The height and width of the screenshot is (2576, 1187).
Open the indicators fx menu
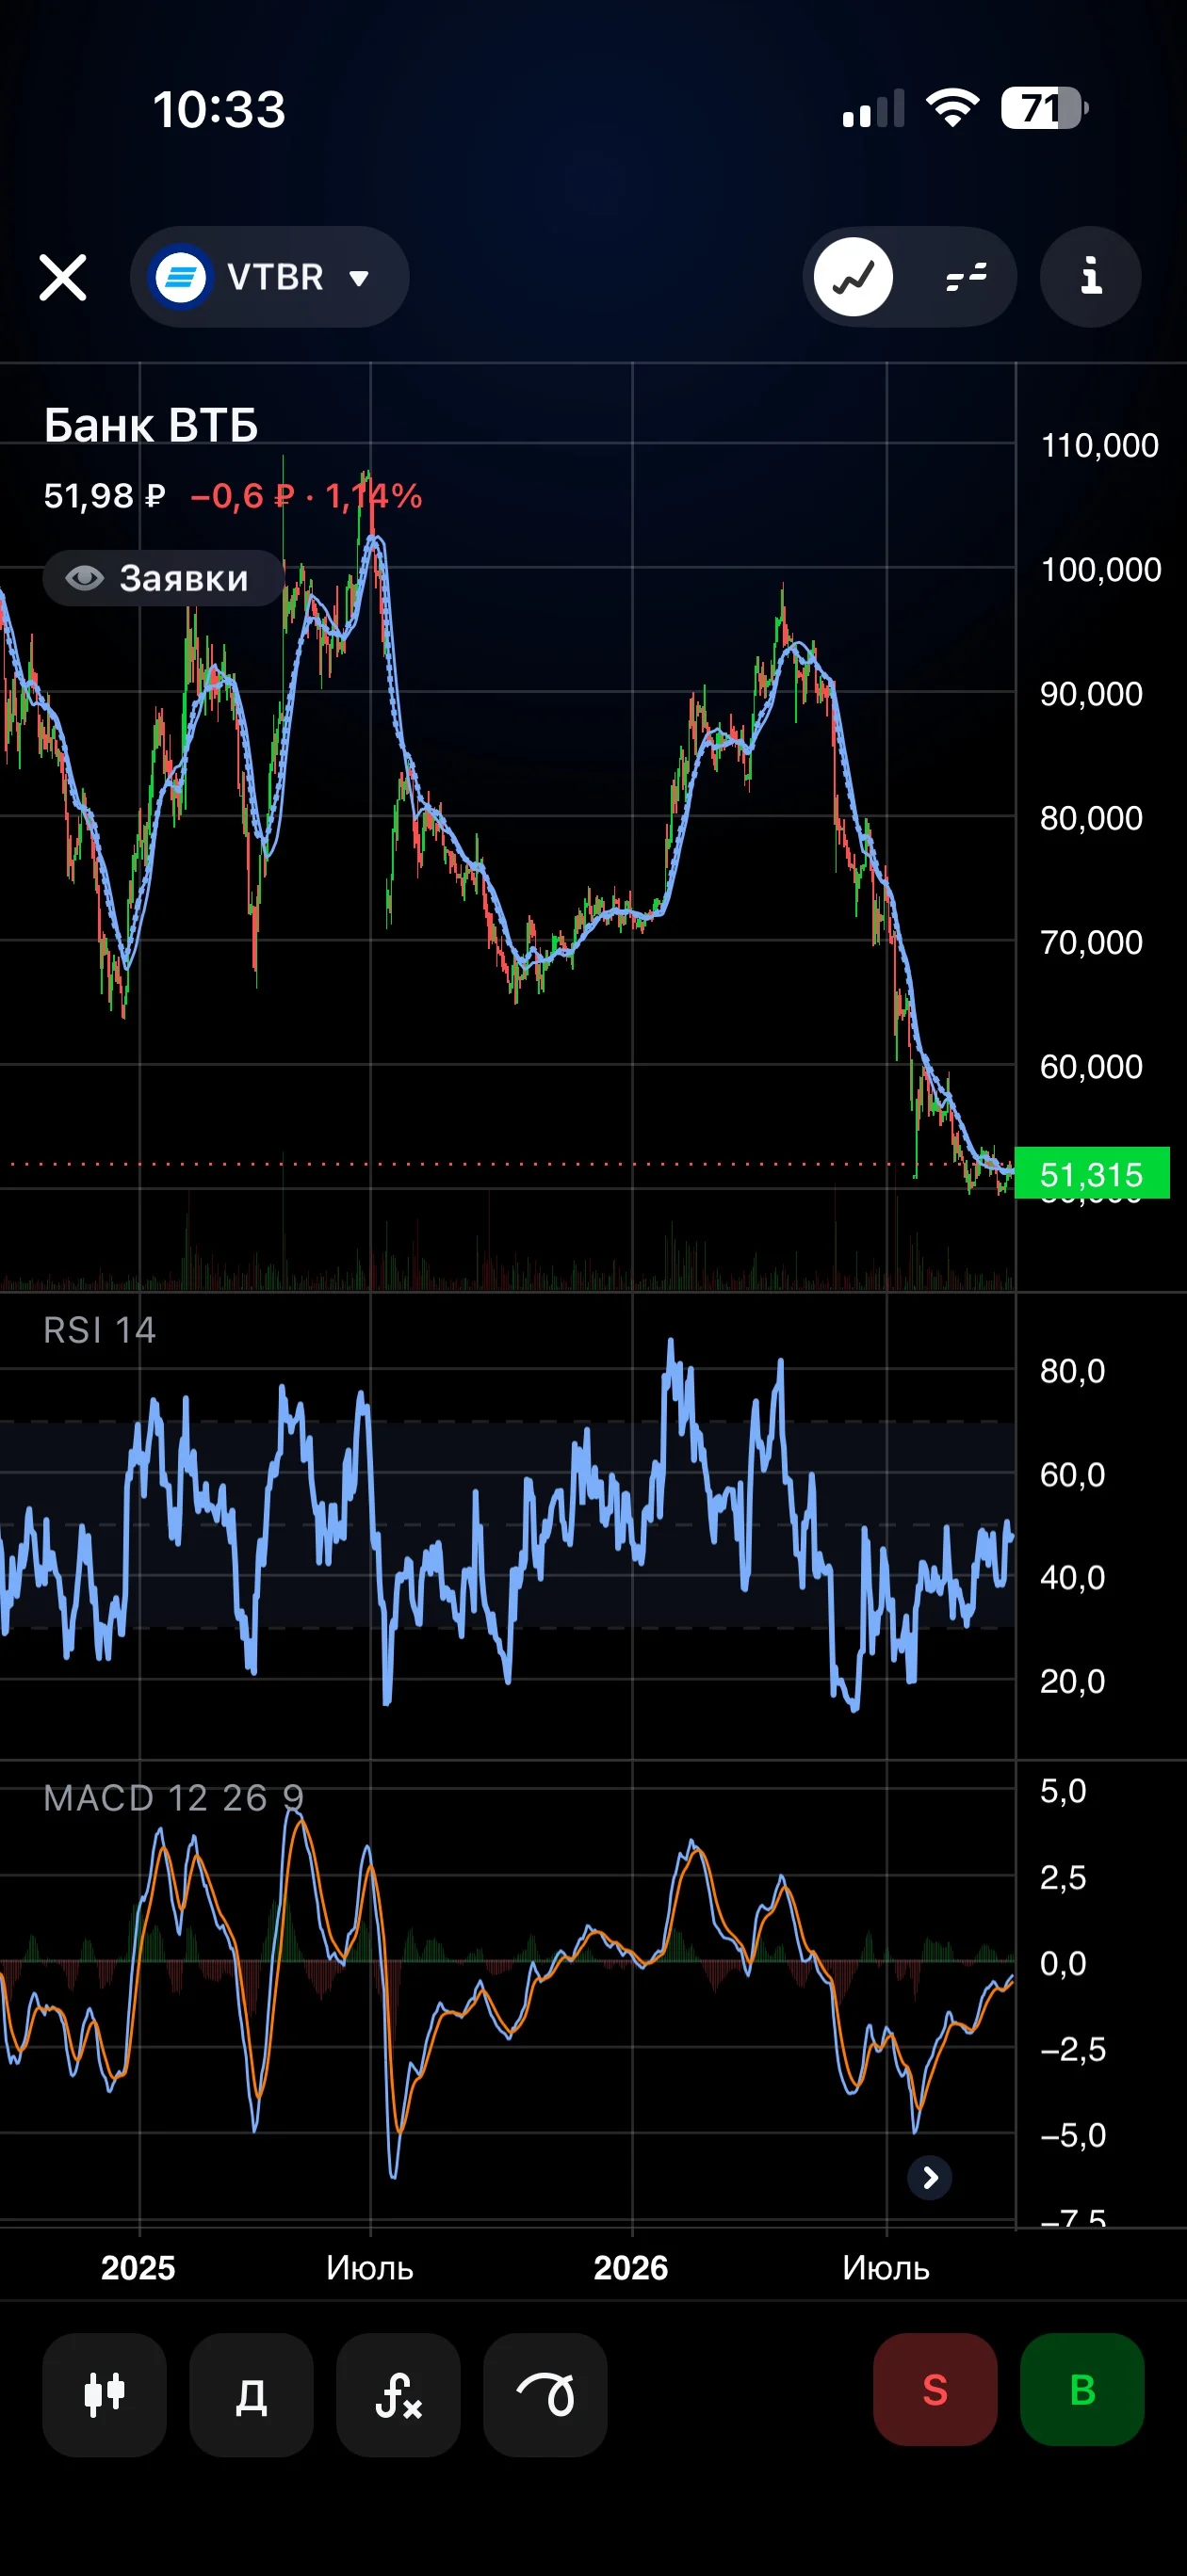(398, 2394)
